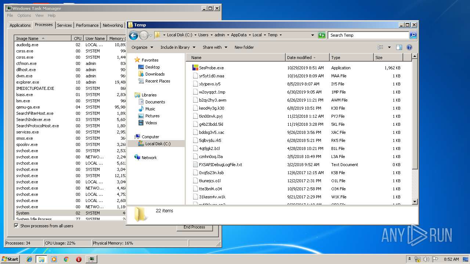The height and width of the screenshot is (264, 470).
Task: Open Share with dropdown
Action: coord(215,47)
